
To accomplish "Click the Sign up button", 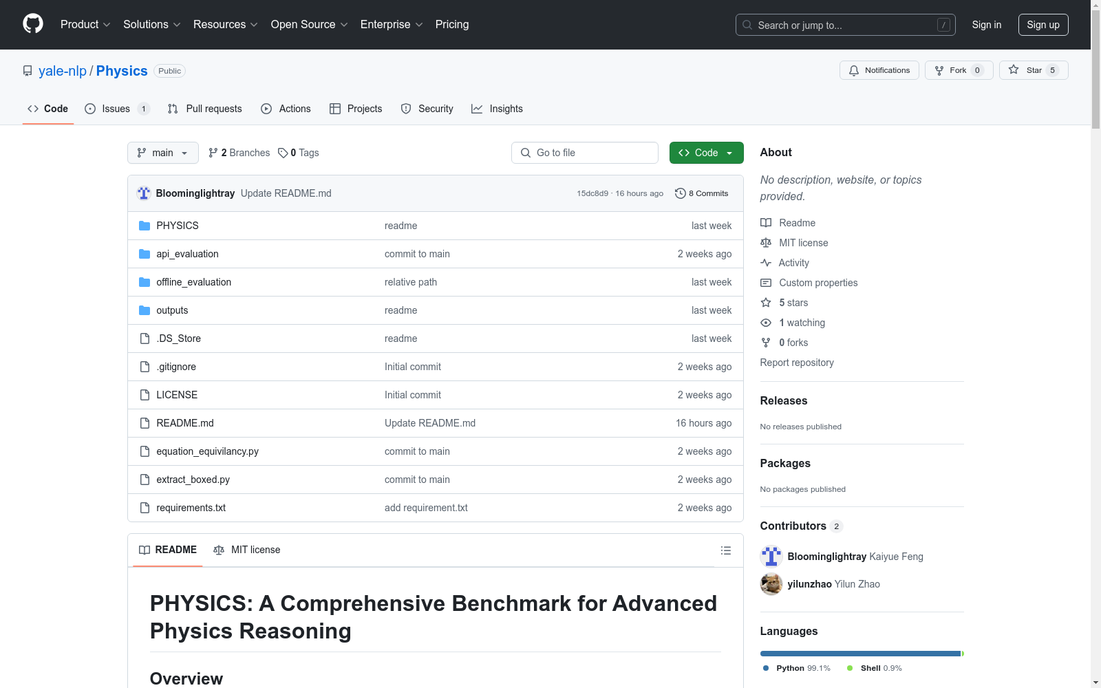I will [1043, 25].
